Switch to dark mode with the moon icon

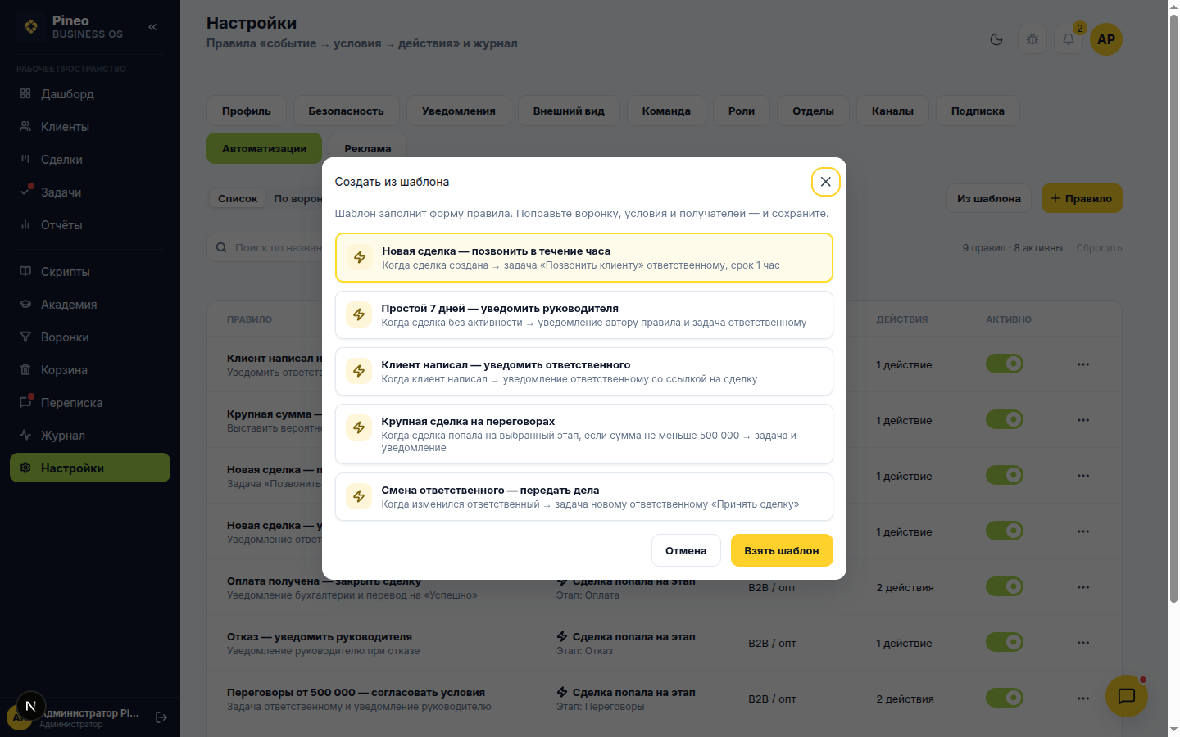pyautogui.click(x=996, y=39)
